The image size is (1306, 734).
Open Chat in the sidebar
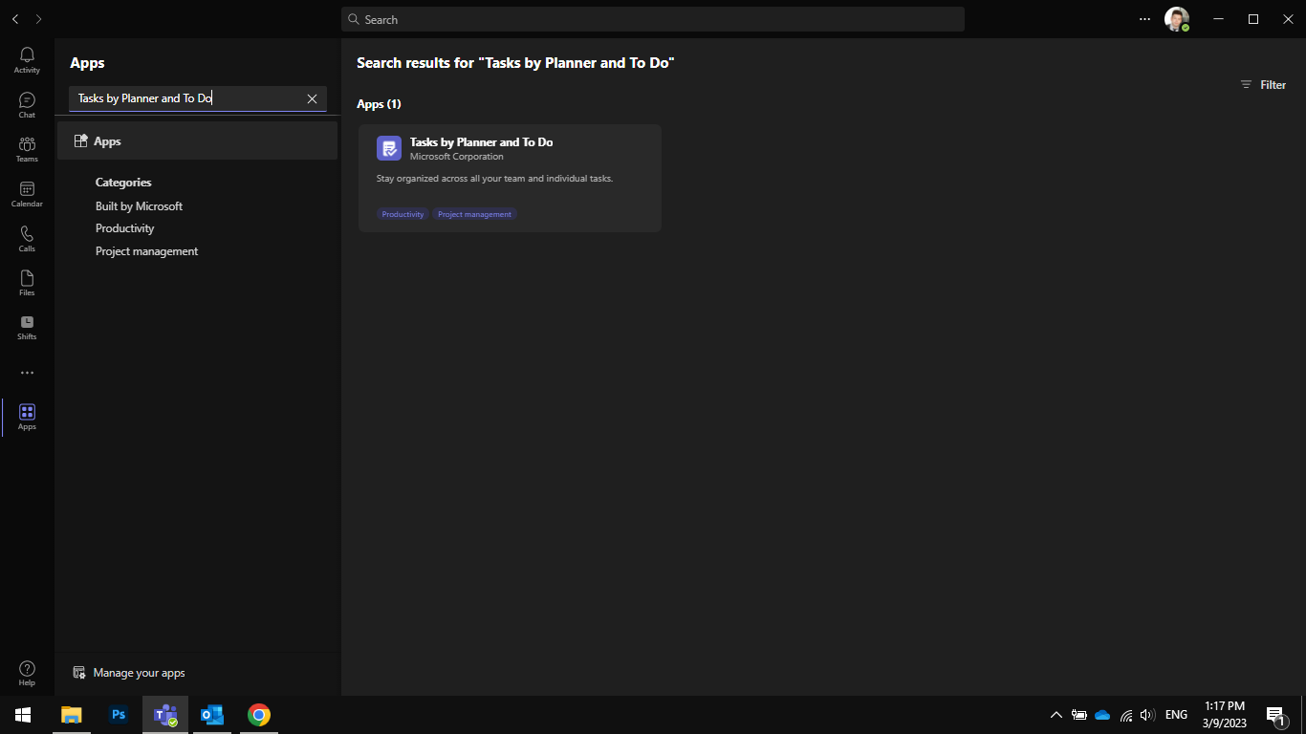[27, 105]
